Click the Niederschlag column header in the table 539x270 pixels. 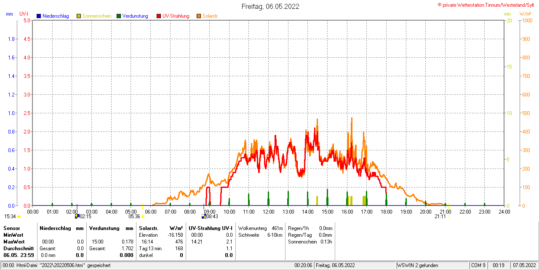click(x=55, y=228)
